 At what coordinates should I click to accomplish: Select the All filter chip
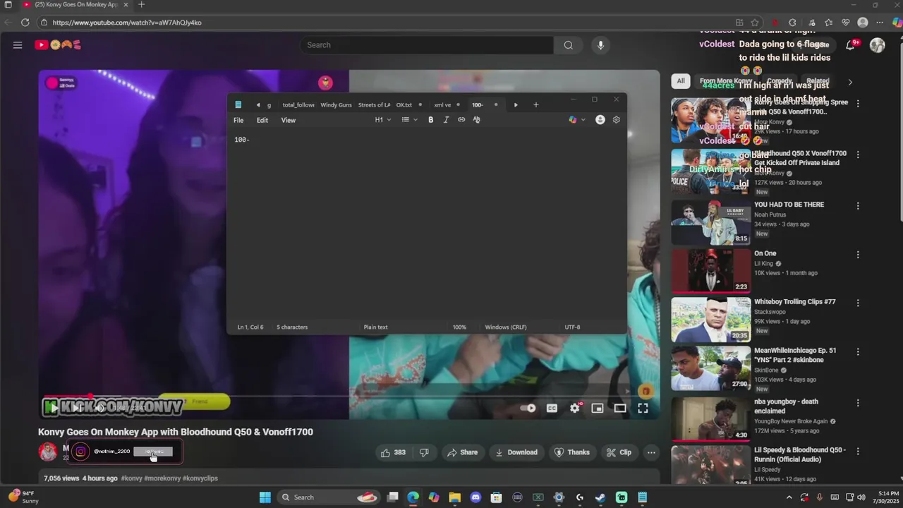tap(681, 81)
